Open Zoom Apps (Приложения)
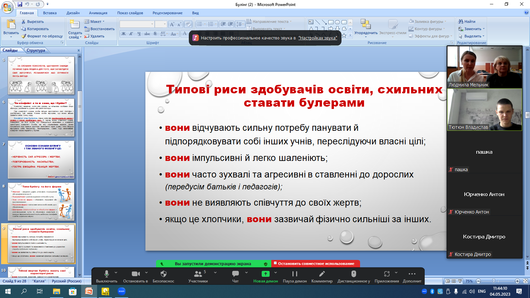The height and width of the screenshot is (298, 530). click(x=387, y=276)
